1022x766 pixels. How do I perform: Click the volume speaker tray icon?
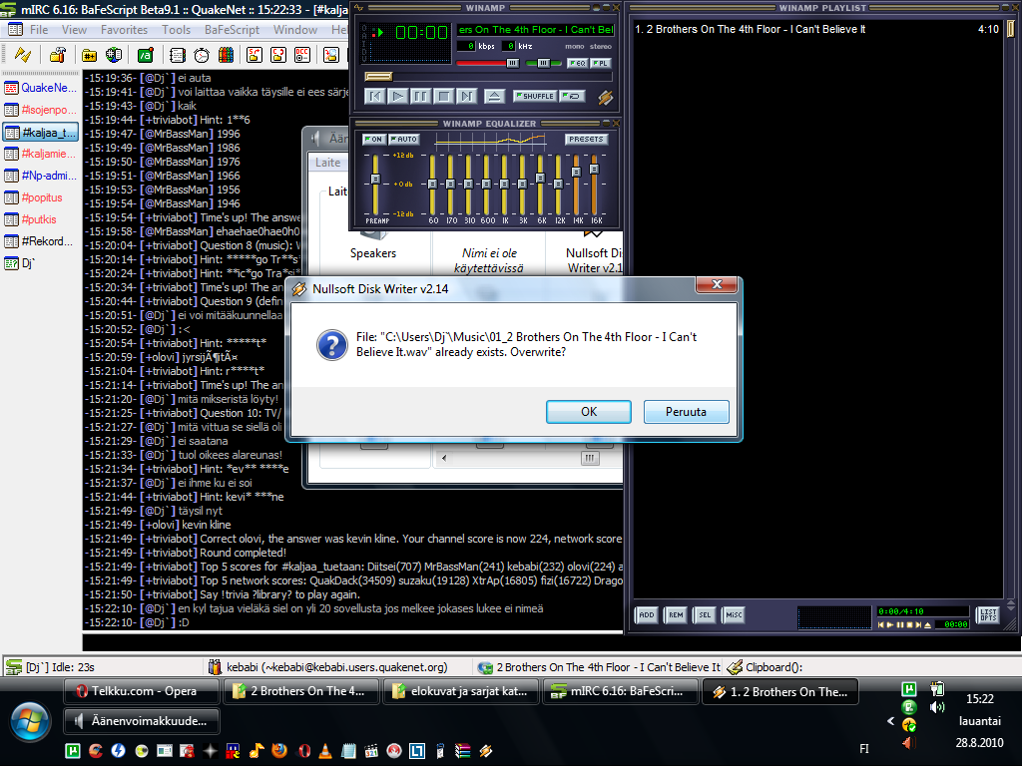pyautogui.click(x=937, y=707)
